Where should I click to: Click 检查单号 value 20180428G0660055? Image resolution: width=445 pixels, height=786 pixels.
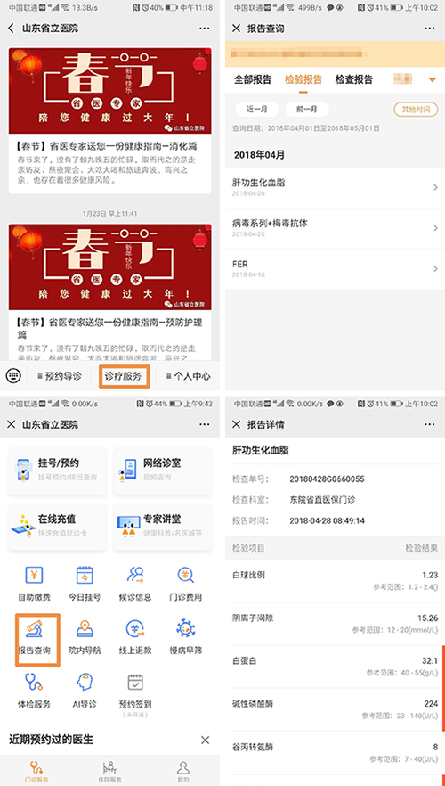point(327,479)
